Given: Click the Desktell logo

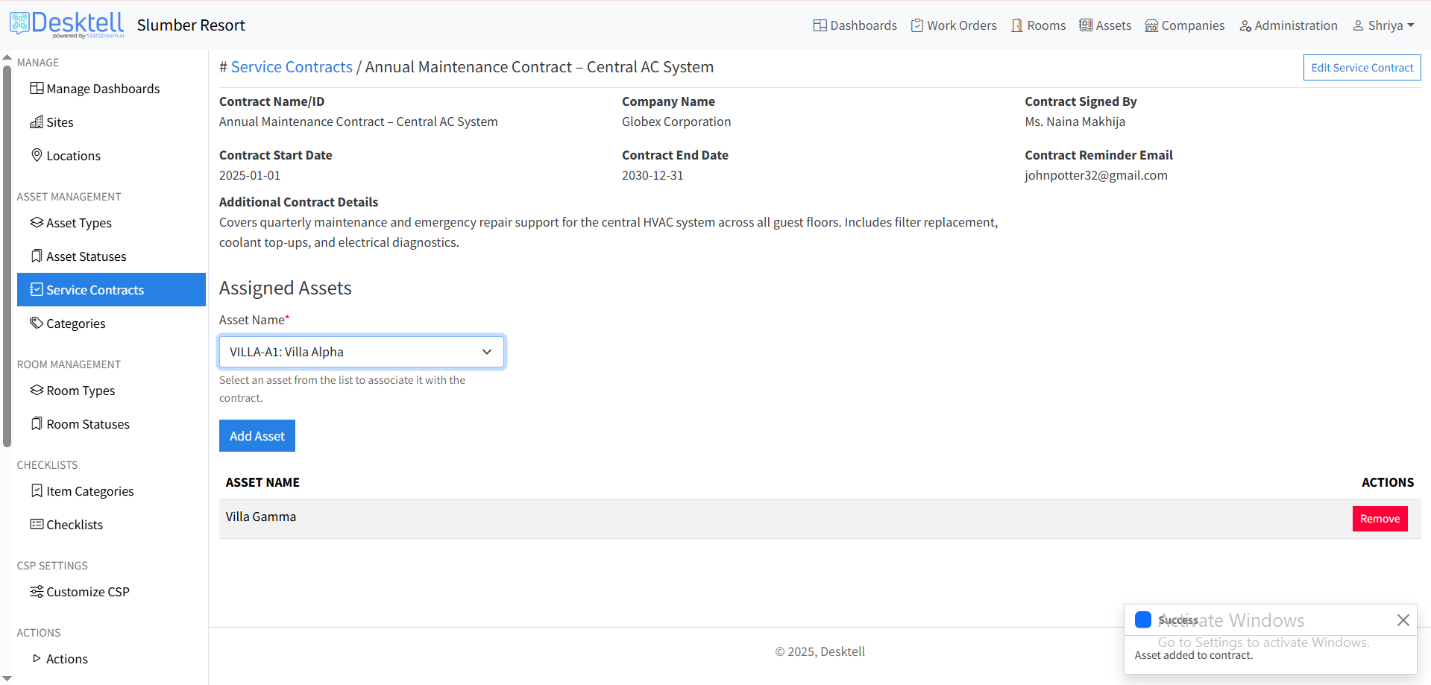Looking at the screenshot, I should tap(67, 23).
